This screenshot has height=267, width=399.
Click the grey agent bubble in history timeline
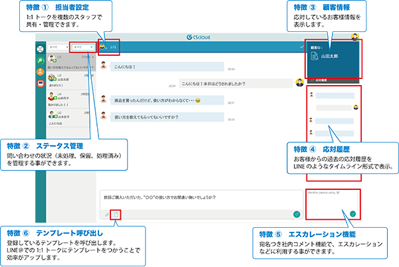pos(334,108)
